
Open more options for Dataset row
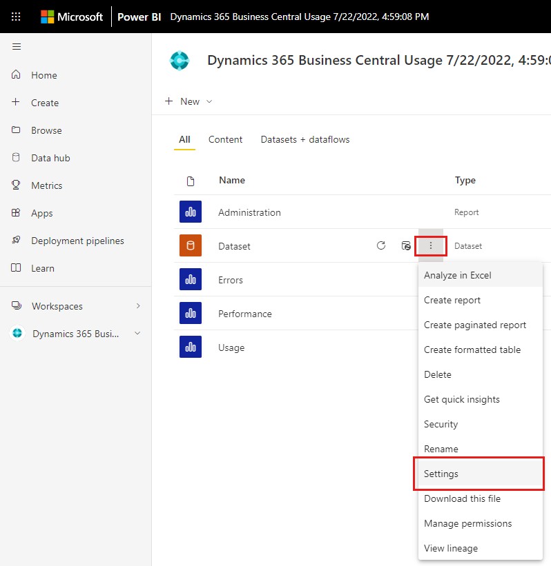tap(431, 246)
